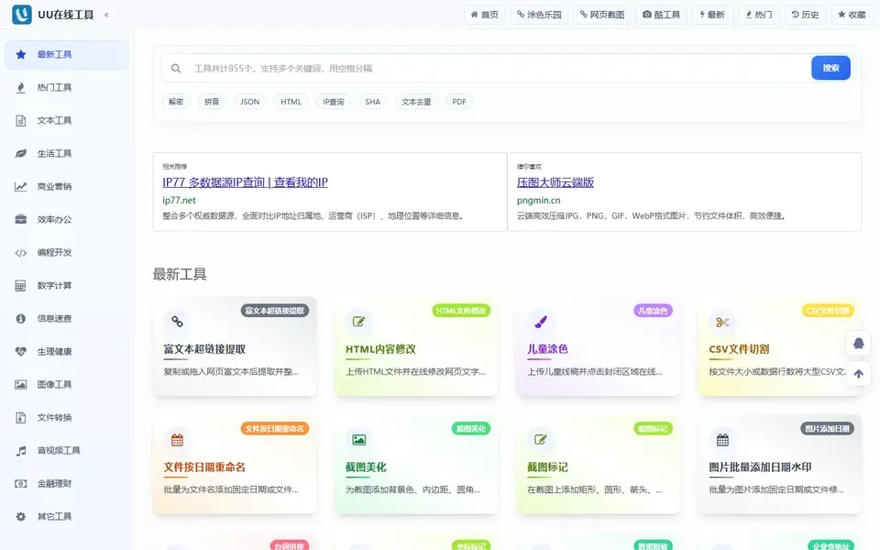Click the UU在线工具 logo icon
The image size is (880, 550).
tap(22, 15)
